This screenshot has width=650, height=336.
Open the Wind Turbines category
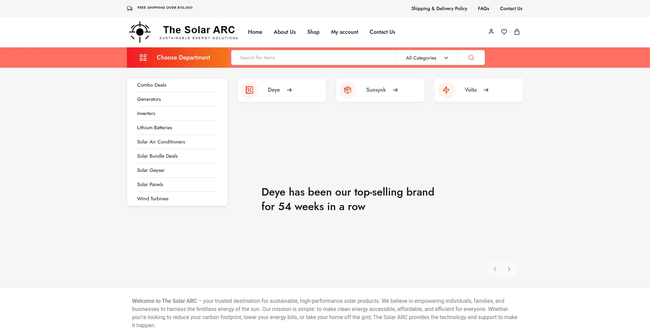(153, 199)
